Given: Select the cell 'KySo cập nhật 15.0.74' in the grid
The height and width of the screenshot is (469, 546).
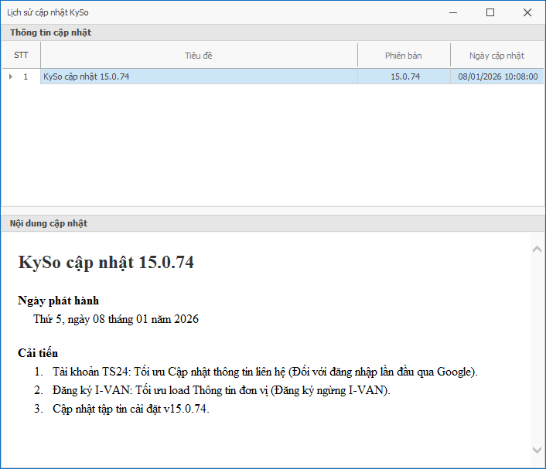Looking at the screenshot, I should pyautogui.click(x=199, y=76).
